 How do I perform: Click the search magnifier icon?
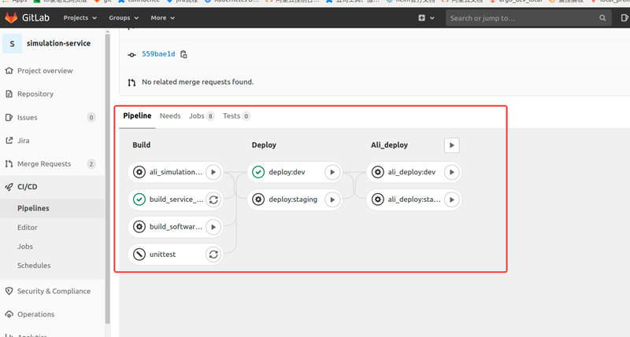click(x=602, y=18)
